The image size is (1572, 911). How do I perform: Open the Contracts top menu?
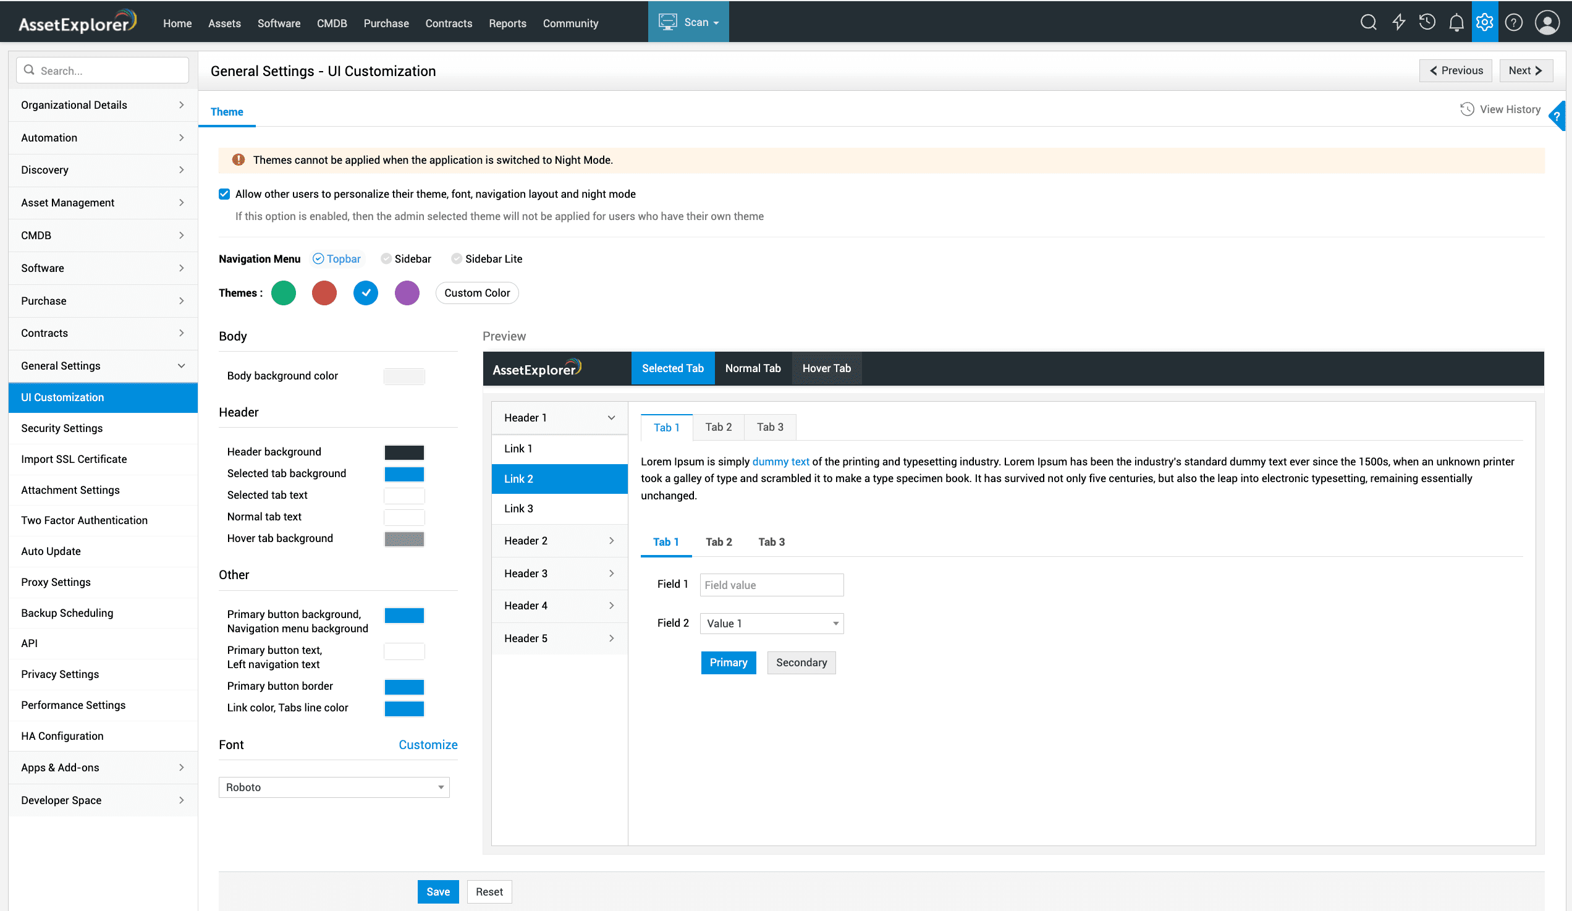point(449,23)
